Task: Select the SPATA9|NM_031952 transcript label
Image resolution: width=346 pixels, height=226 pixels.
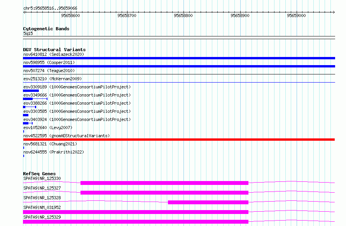Action: point(42,207)
